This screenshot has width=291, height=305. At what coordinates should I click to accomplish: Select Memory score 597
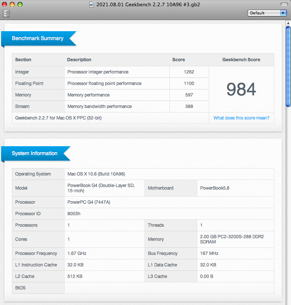pos(189,95)
